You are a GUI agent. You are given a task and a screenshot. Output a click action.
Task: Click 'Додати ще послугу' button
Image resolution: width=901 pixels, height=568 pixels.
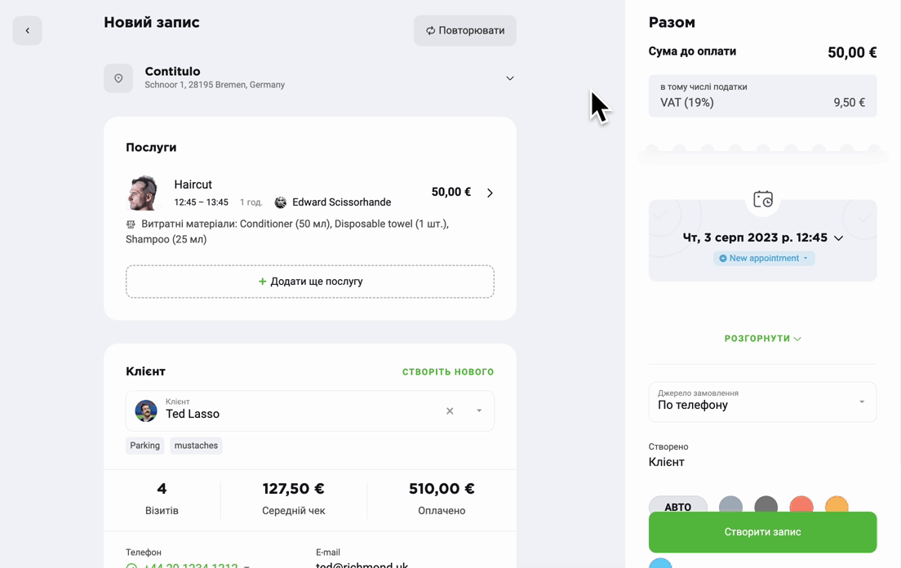pos(310,282)
